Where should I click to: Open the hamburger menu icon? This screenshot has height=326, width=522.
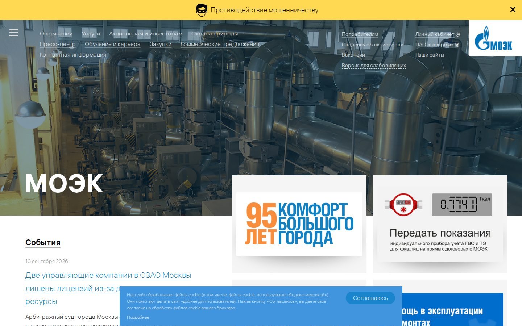pyautogui.click(x=14, y=33)
